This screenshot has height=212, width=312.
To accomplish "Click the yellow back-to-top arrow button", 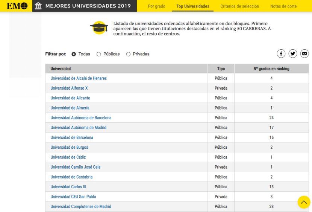I will click(304, 202).
